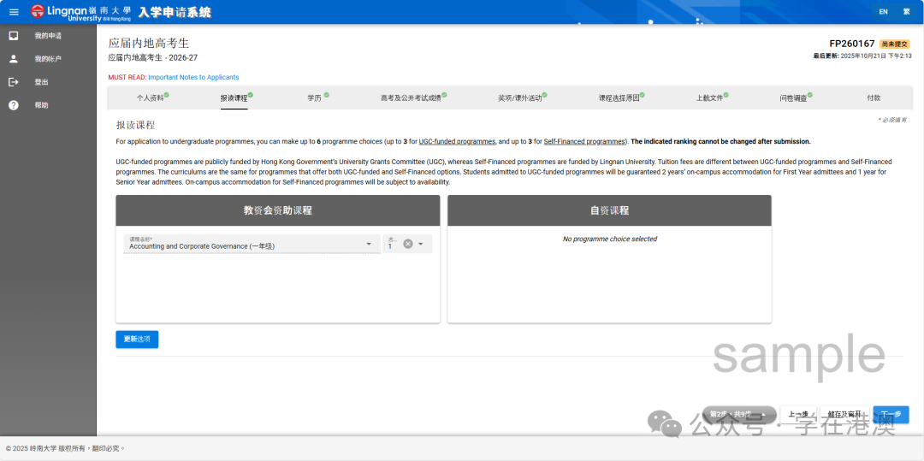Screen dimensions: 924x461
Task: Click the 我的账户 person icon
Action: coord(14,59)
